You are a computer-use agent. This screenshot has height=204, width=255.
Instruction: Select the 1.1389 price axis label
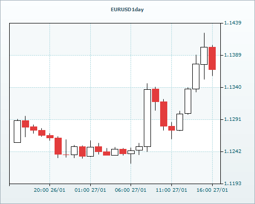(233, 55)
